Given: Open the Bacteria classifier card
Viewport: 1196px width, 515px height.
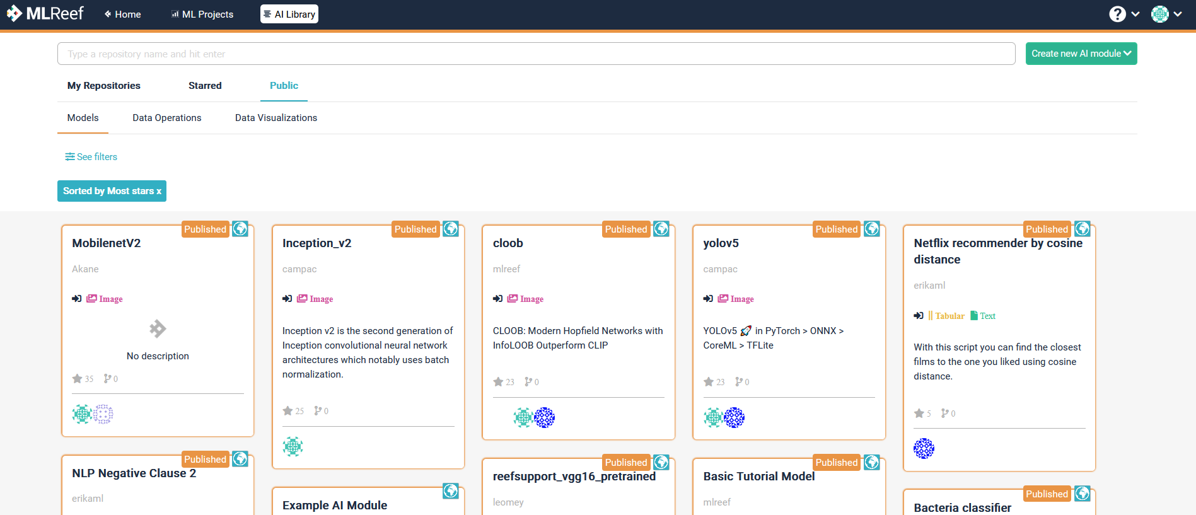Looking at the screenshot, I should tap(963, 508).
